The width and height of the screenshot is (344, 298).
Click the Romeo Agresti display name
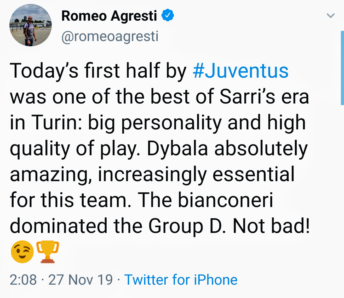109,16
